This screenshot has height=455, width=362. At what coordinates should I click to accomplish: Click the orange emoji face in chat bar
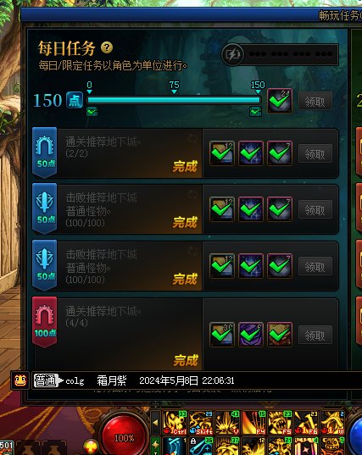[20, 380]
